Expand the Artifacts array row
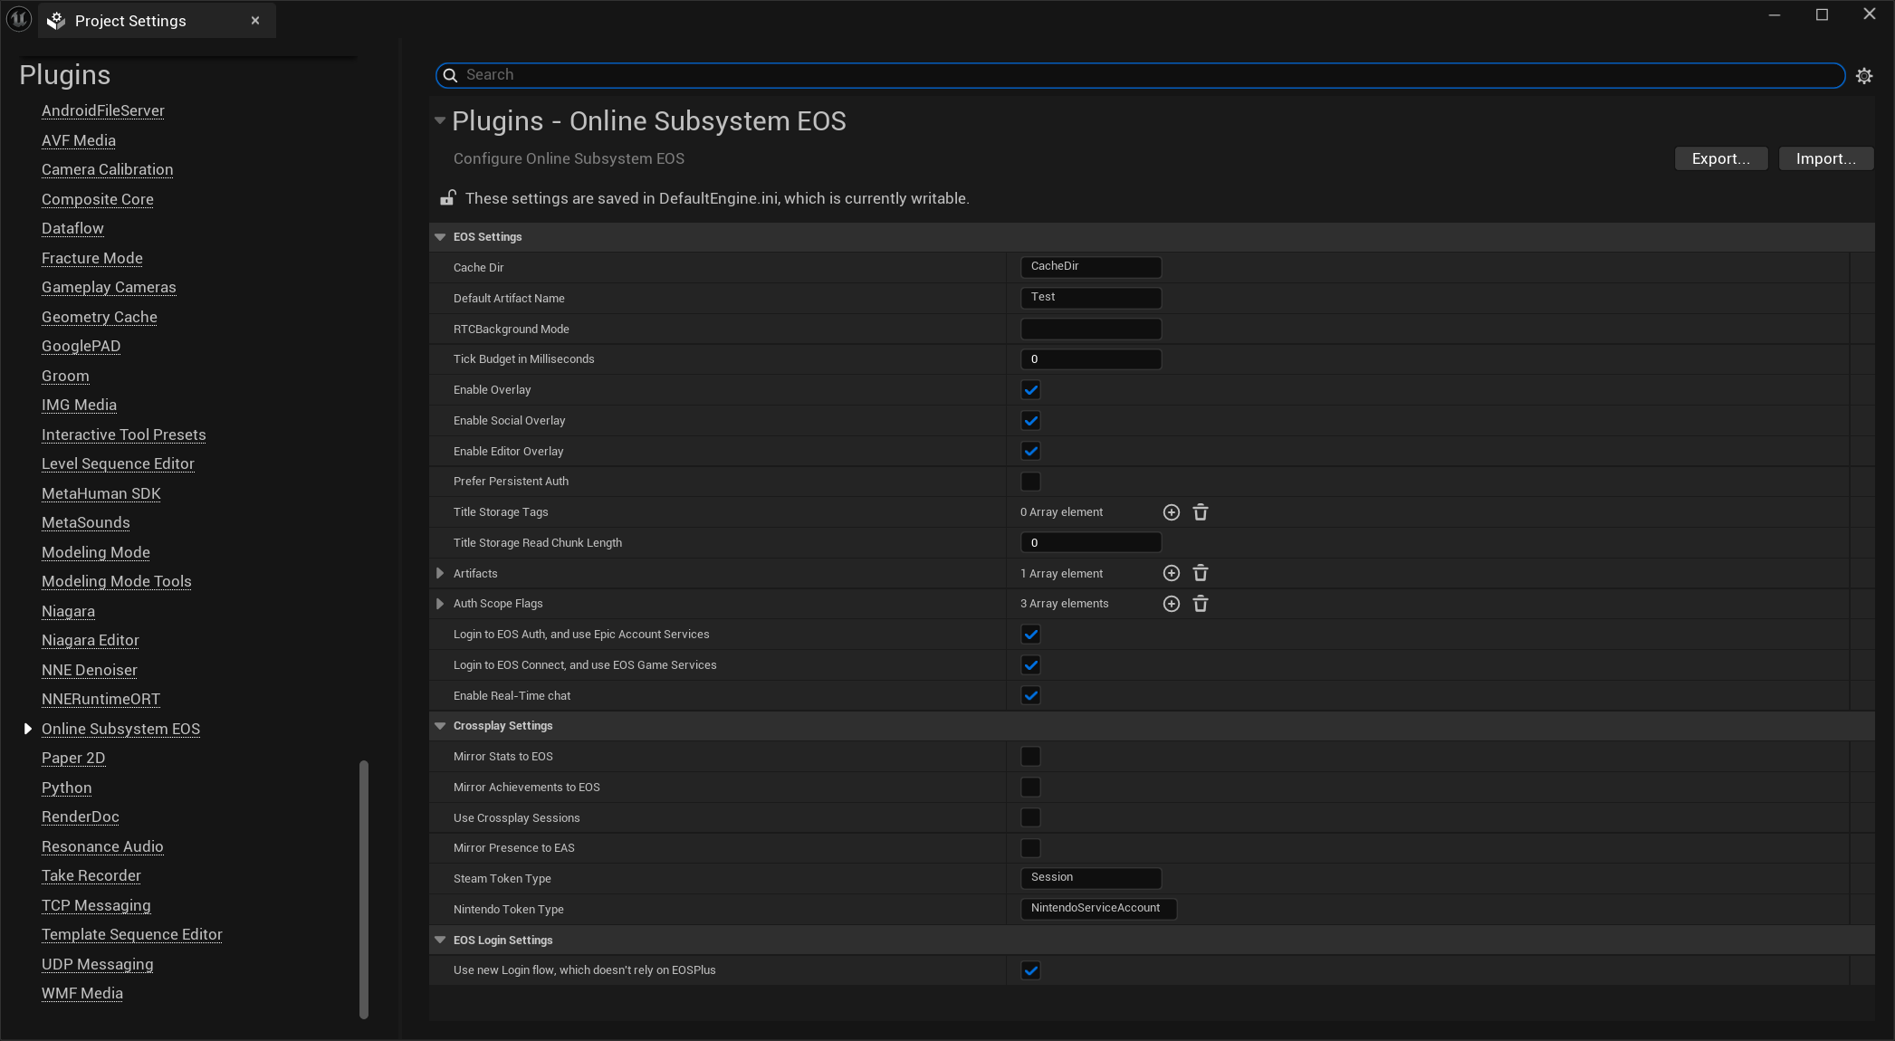 click(440, 573)
